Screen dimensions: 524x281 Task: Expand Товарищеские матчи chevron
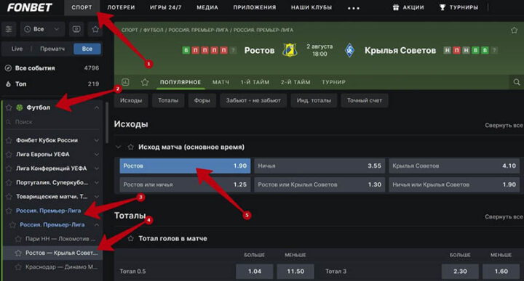click(x=97, y=197)
